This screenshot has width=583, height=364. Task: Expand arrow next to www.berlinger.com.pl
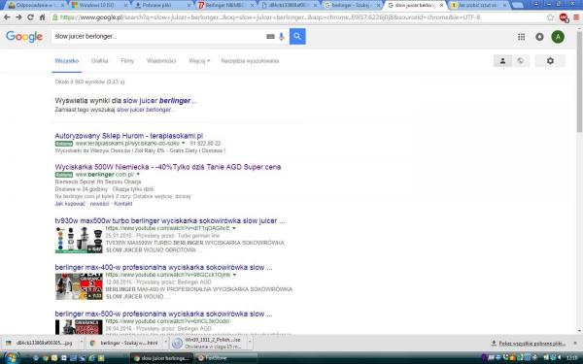coord(138,174)
